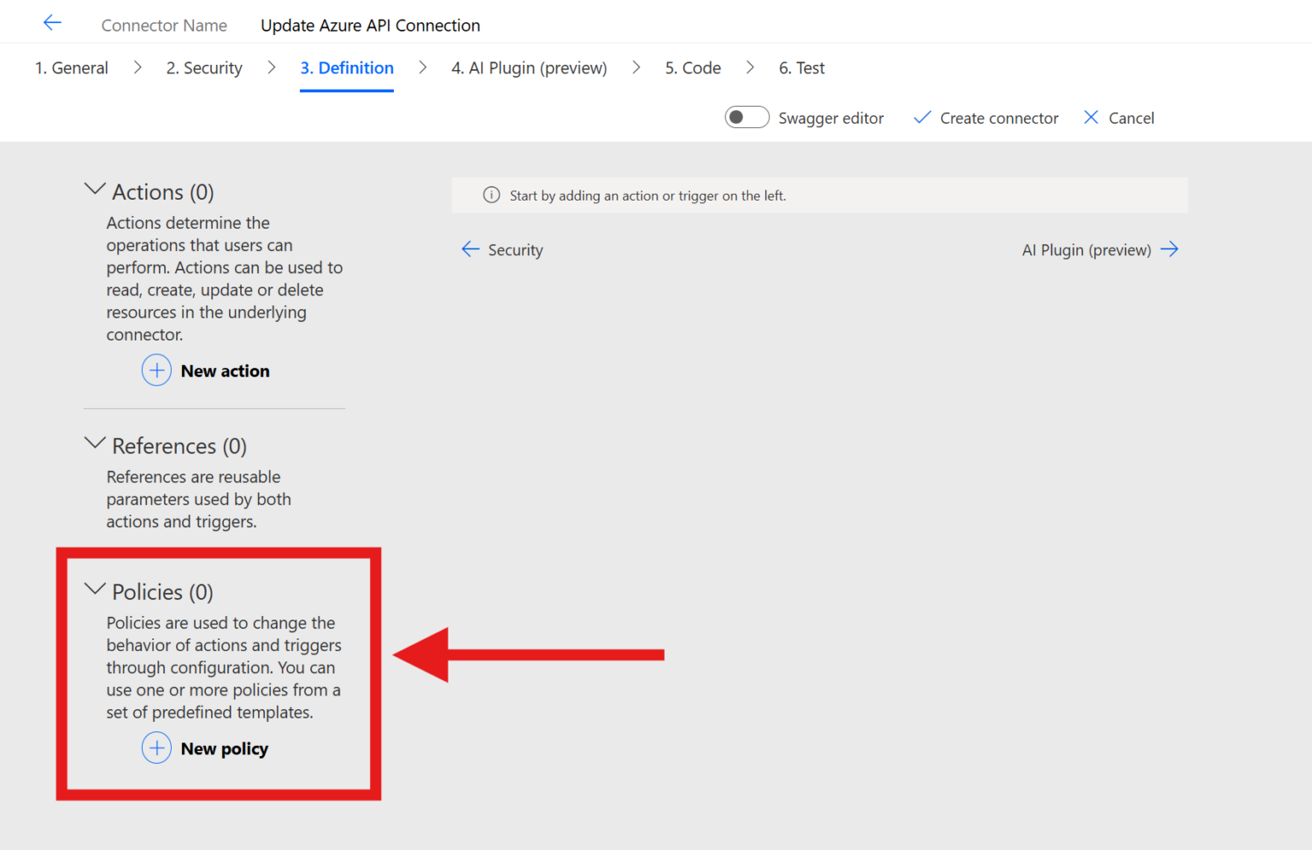
Task: Go to the 4. AI Plugin (preview) tab
Action: pos(530,68)
